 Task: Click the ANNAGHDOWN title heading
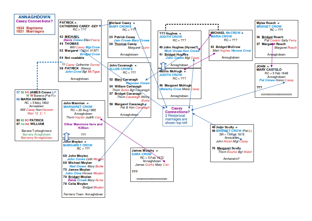point(34,17)
